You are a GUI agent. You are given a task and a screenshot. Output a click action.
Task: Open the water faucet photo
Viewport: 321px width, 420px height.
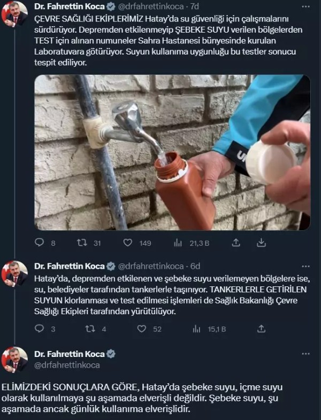coord(172,152)
